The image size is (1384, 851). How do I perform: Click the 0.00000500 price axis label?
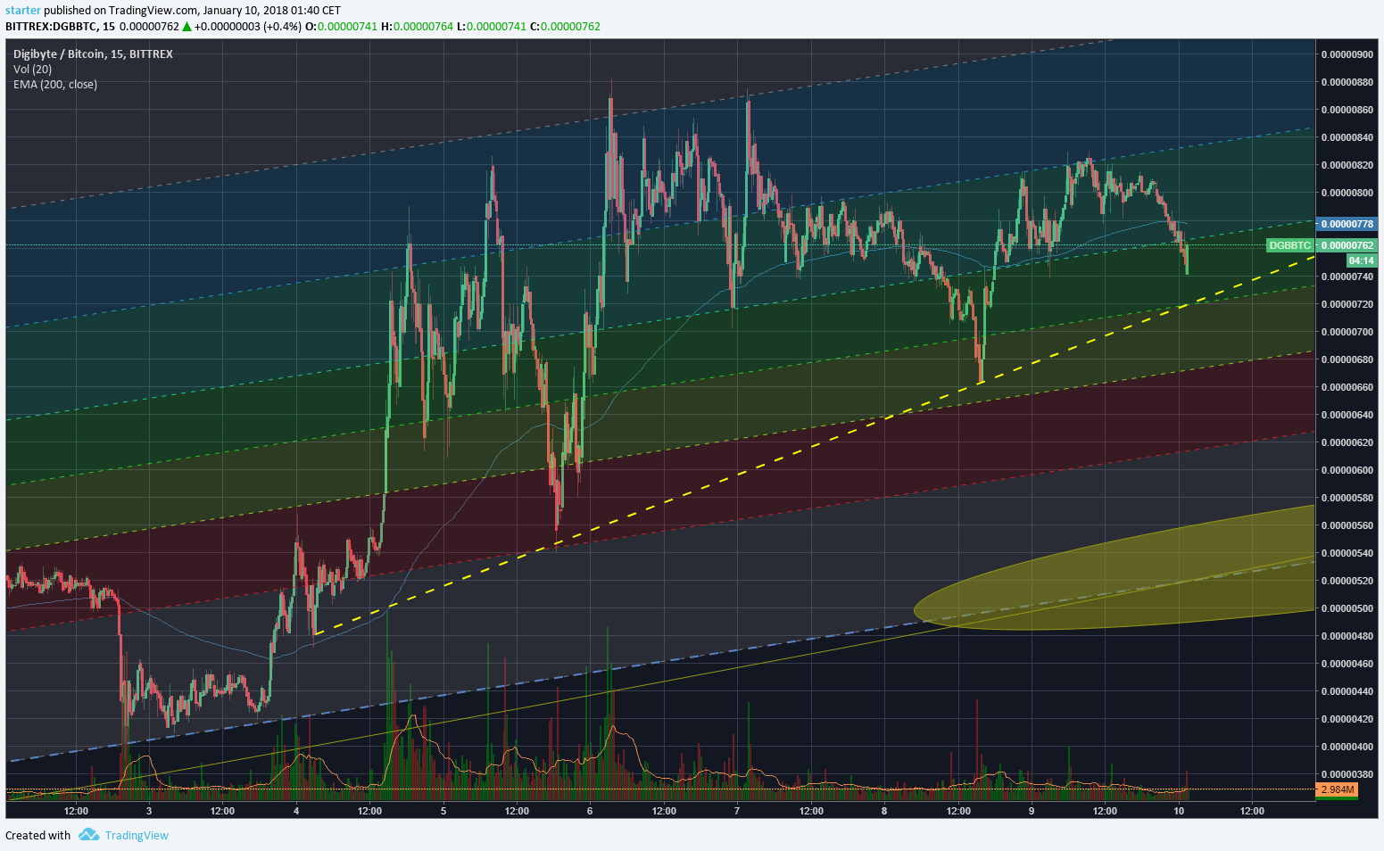click(1347, 608)
